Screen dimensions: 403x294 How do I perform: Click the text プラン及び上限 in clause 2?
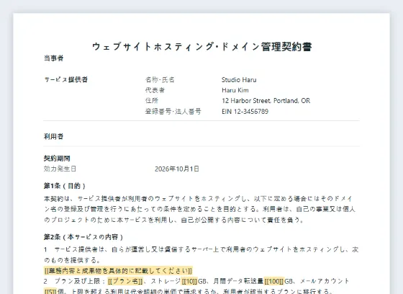(77, 281)
